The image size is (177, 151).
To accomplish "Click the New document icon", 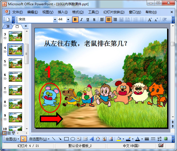I will (x=8, y=20).
